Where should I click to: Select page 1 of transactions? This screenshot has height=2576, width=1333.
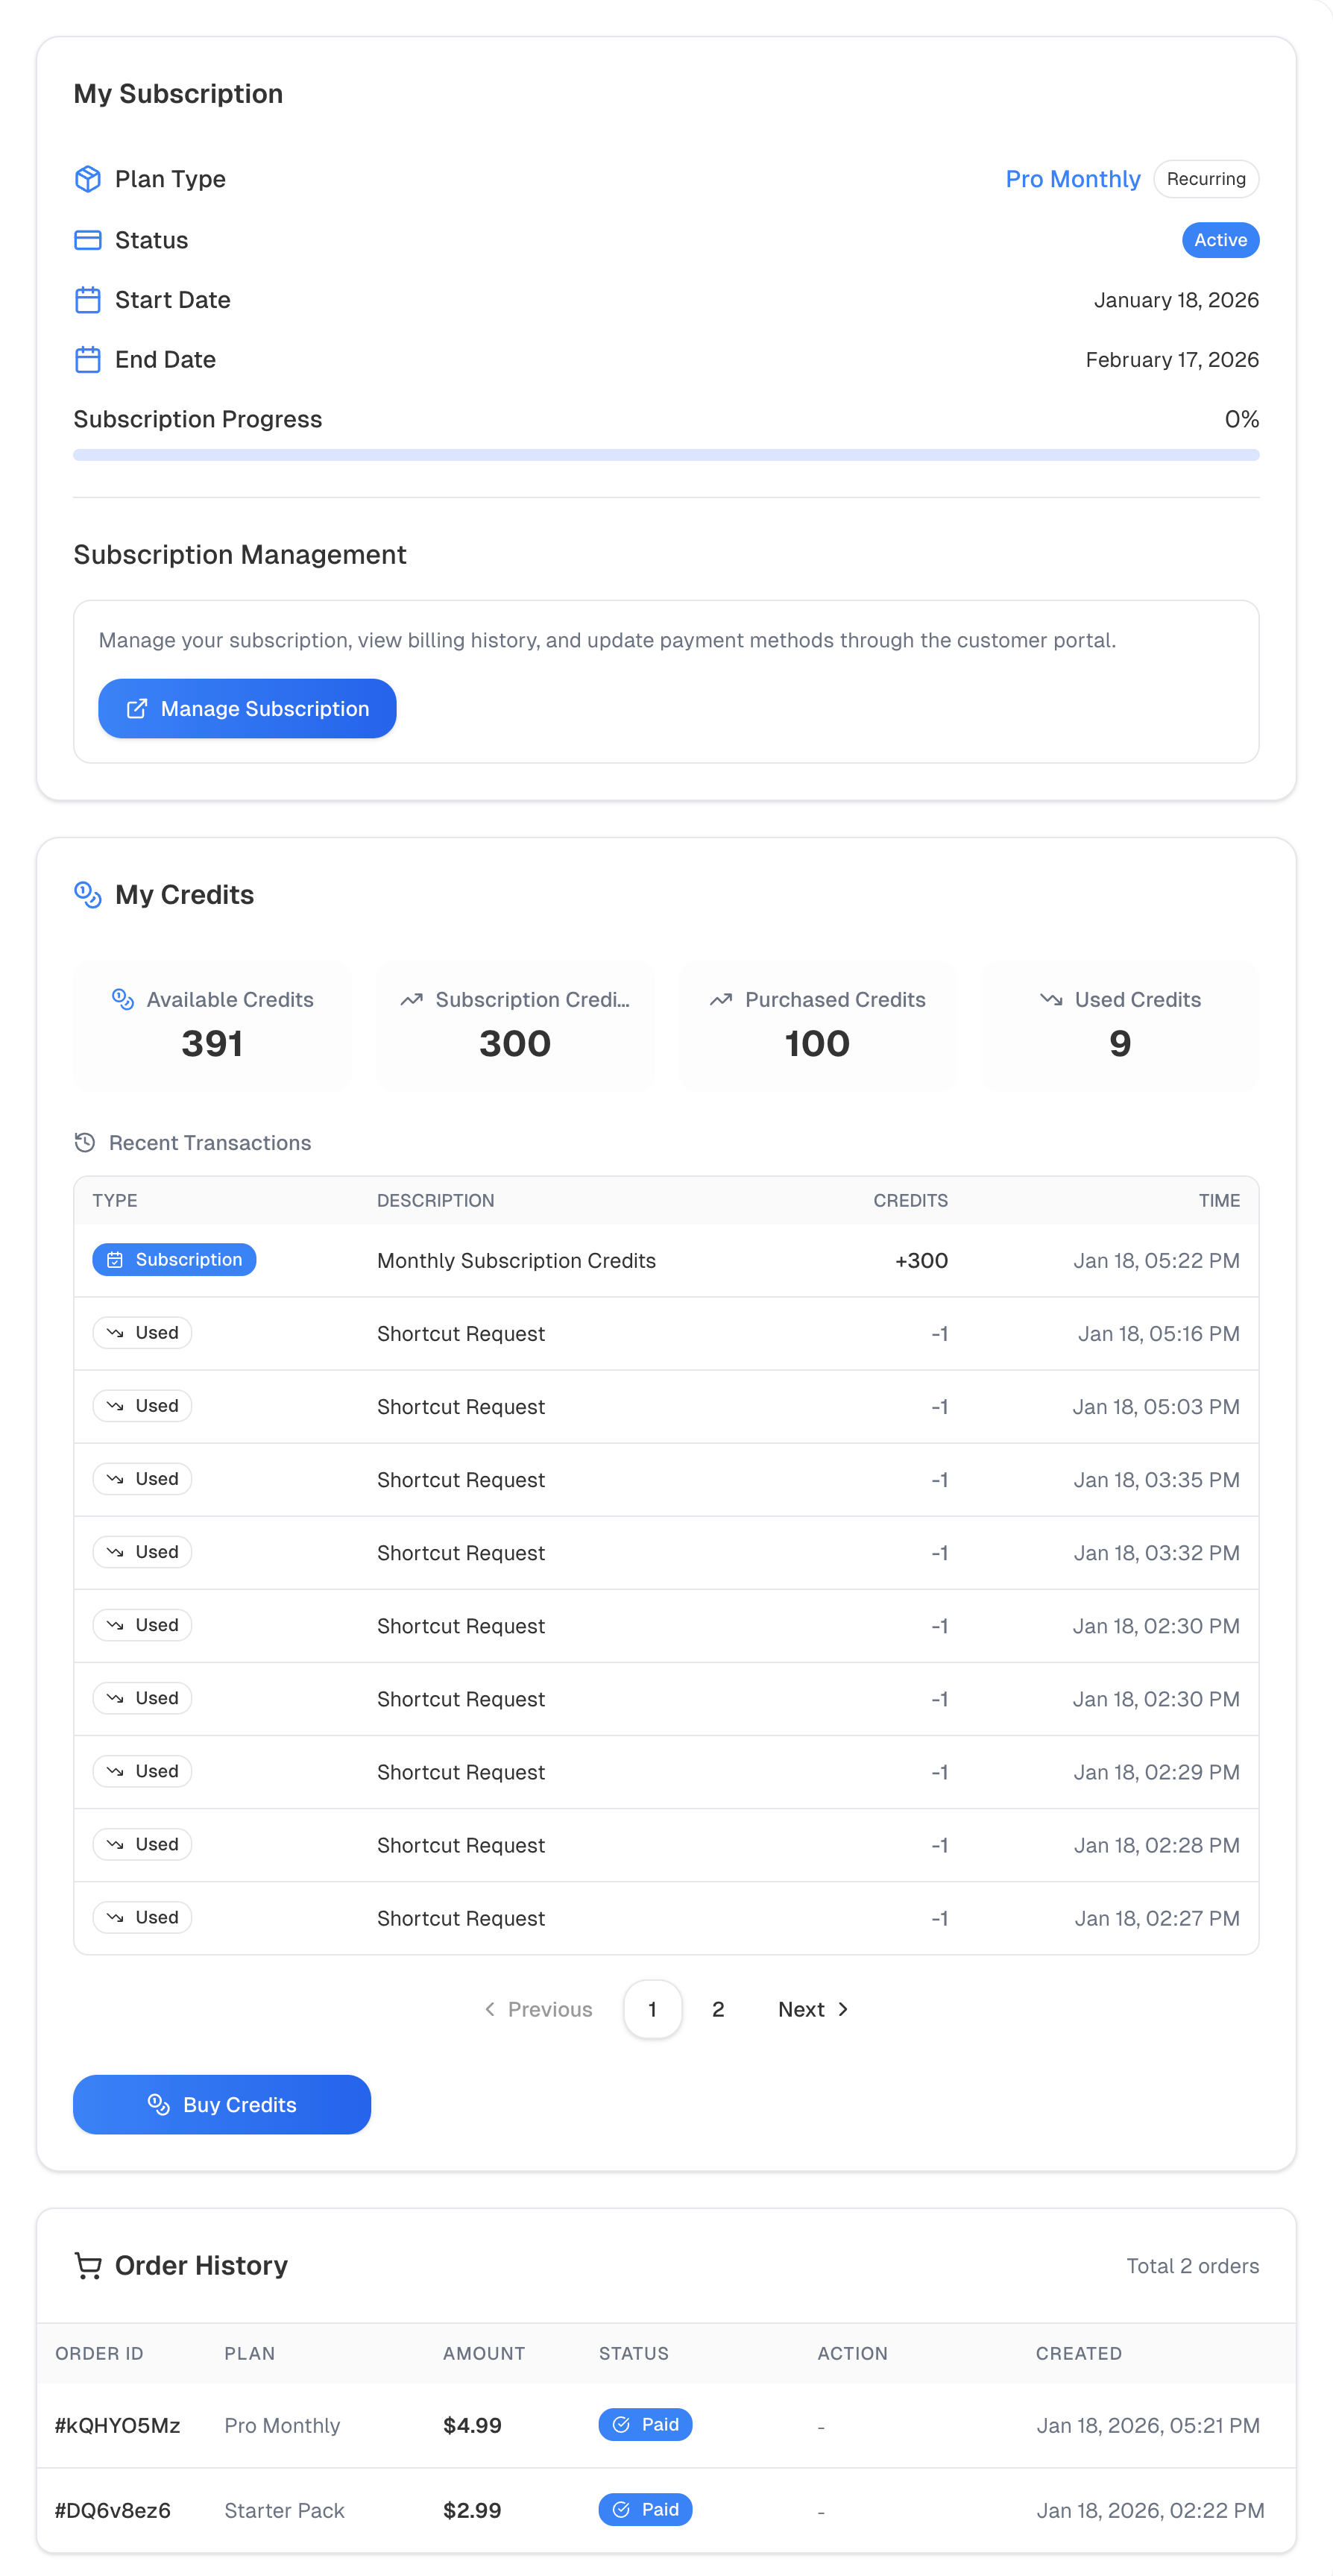(652, 2010)
